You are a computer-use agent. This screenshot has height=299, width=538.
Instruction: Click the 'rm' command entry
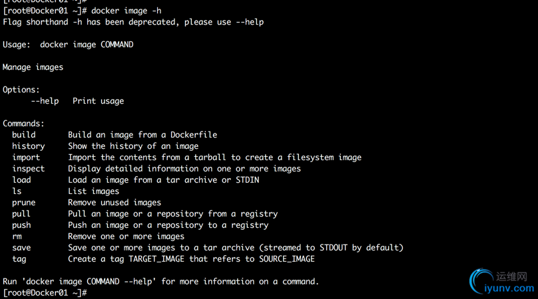click(x=17, y=237)
